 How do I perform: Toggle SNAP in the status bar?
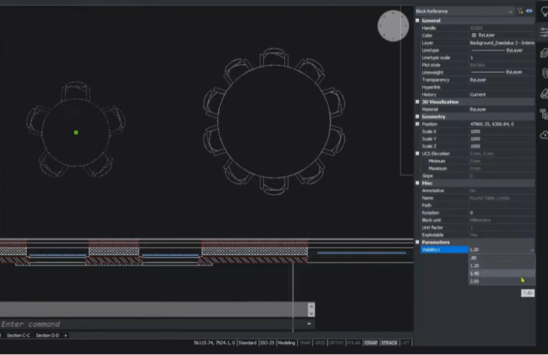[305, 343]
